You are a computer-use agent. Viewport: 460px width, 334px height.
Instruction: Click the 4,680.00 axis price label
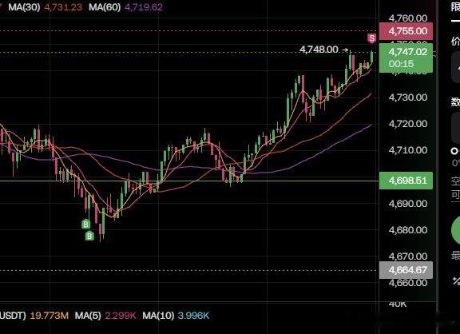[x=408, y=230]
